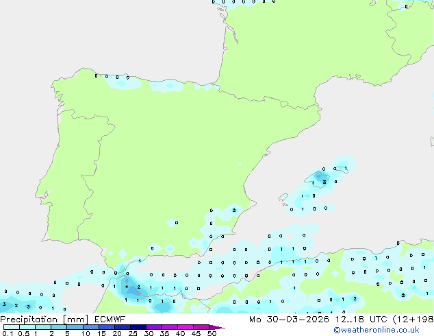Click the '3' rainfall value on Mallorca

(x=324, y=182)
